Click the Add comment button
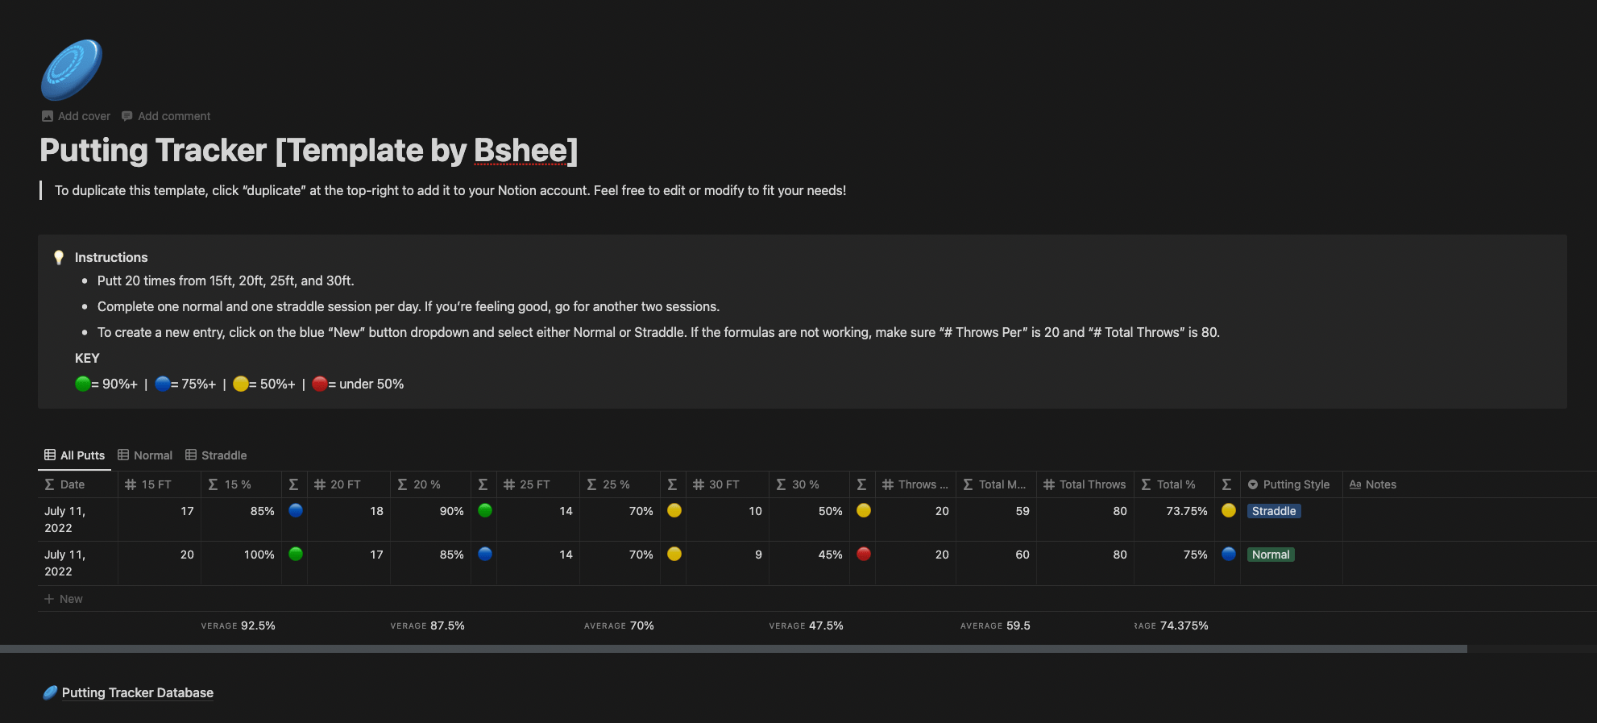The height and width of the screenshot is (723, 1597). tap(166, 116)
